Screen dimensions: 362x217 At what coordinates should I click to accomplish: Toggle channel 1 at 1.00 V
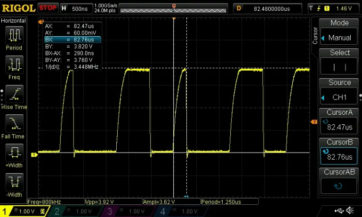(x=24, y=211)
